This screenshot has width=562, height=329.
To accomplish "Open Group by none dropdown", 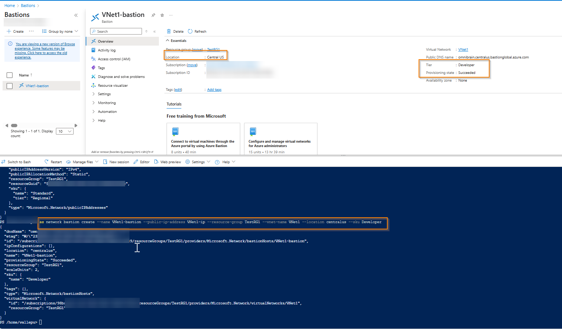I will point(60,31).
